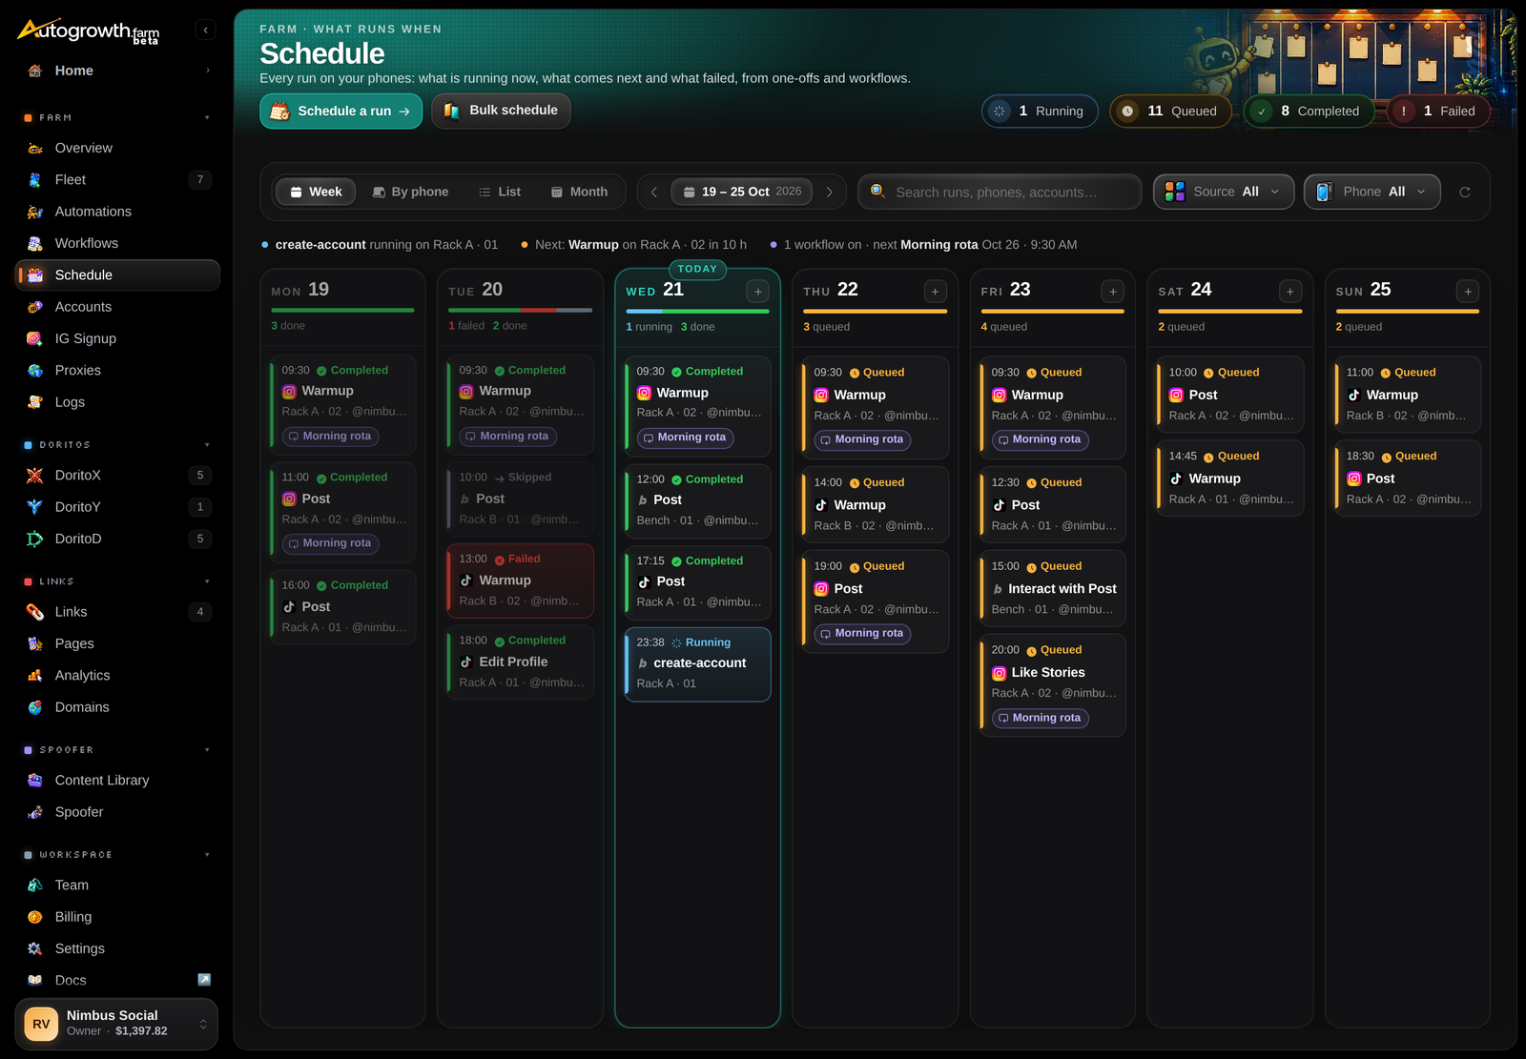
Task: Filter by the 1 Failed status pill
Action: point(1438,112)
